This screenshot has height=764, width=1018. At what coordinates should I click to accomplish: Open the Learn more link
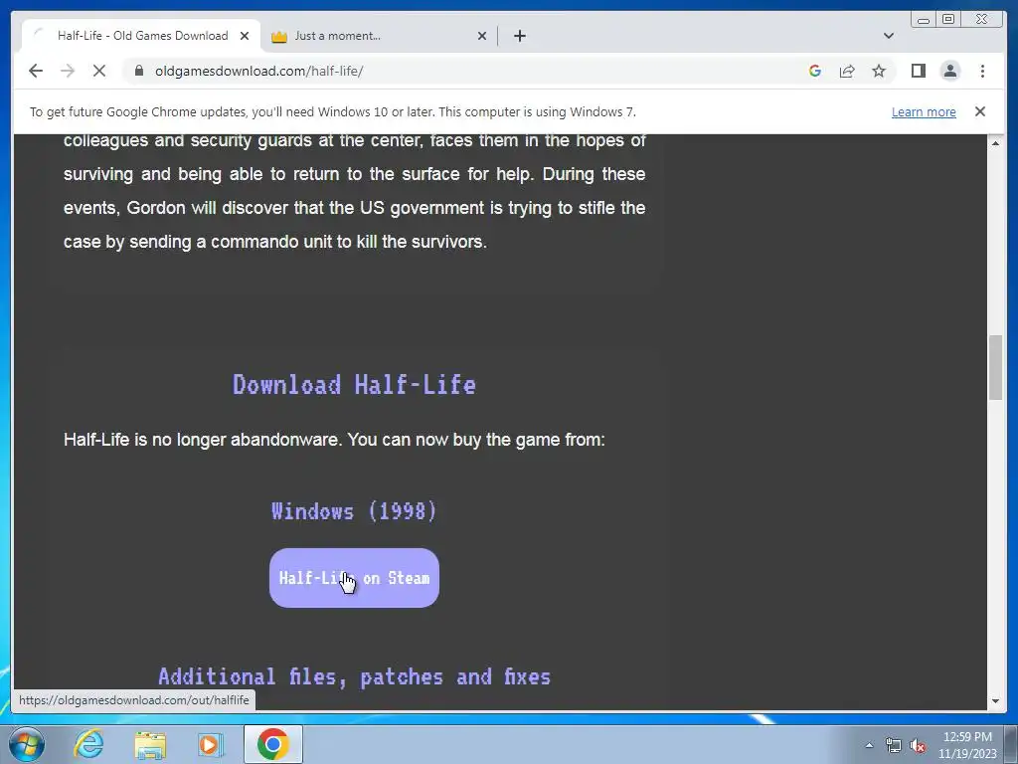(924, 111)
